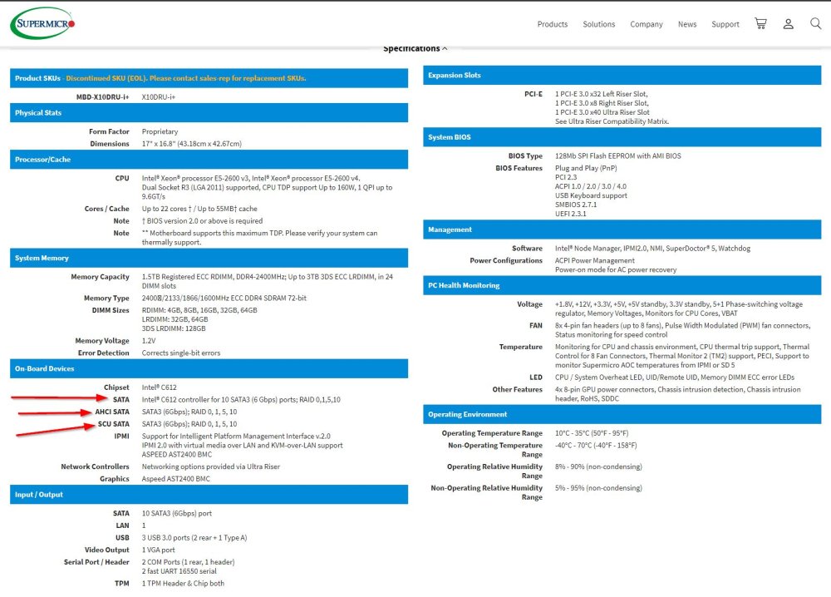Click the Memory Capacity label

(100, 277)
